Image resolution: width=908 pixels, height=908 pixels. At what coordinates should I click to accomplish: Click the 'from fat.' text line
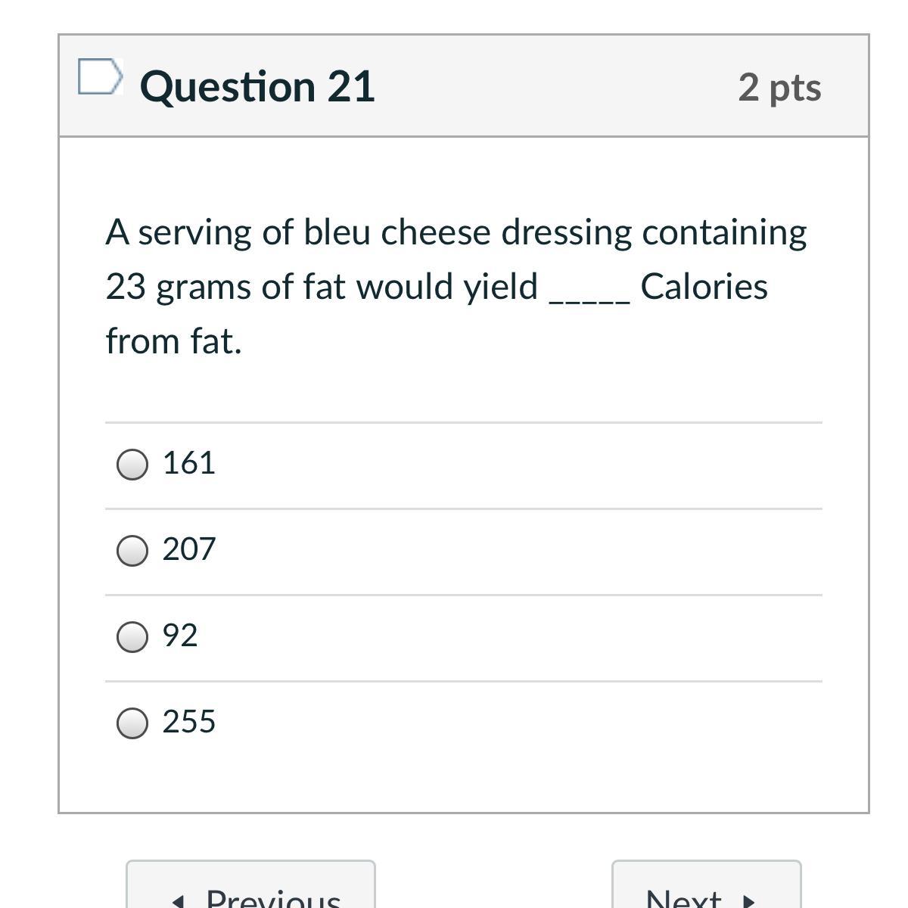click(173, 341)
